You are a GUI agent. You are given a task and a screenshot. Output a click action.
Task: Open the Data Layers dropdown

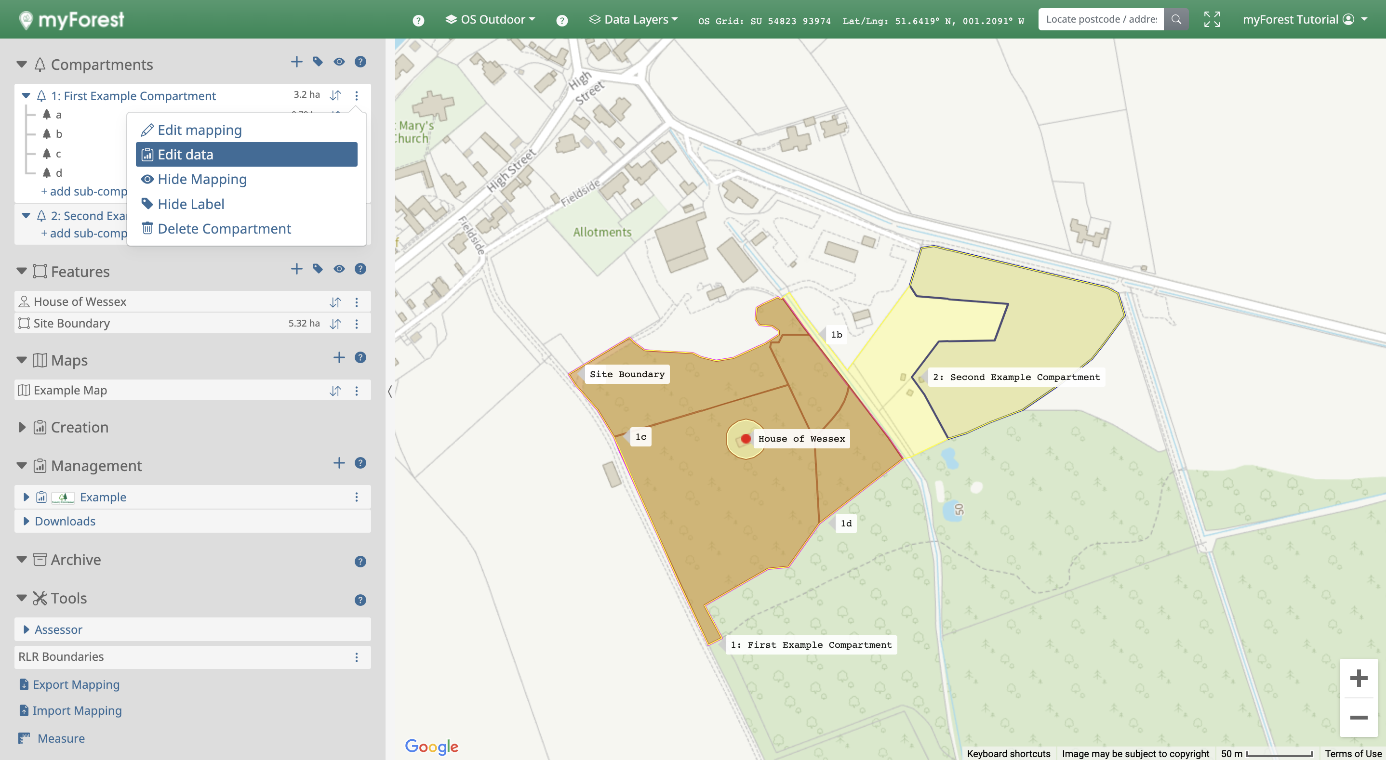coord(633,19)
